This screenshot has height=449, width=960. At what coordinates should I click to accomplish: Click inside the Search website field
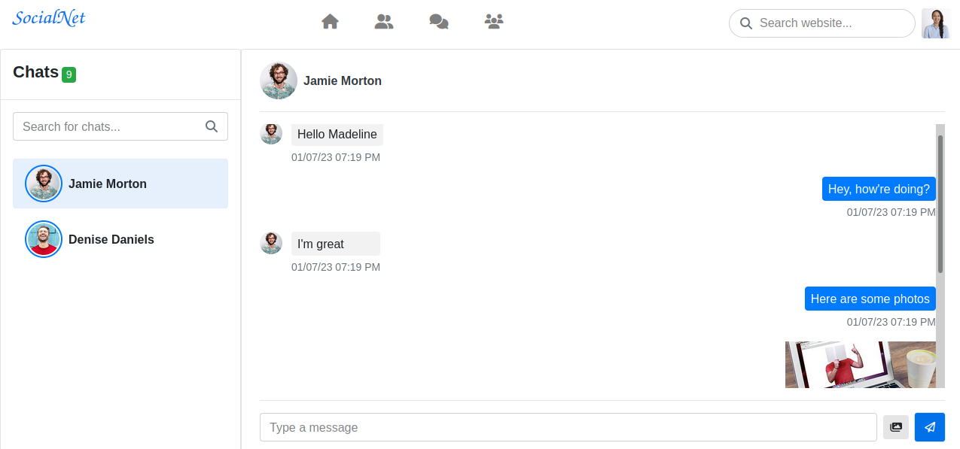point(822,23)
